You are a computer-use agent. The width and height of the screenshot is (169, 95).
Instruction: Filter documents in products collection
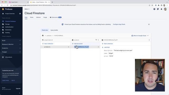pyautogui.click(x=96, y=40)
